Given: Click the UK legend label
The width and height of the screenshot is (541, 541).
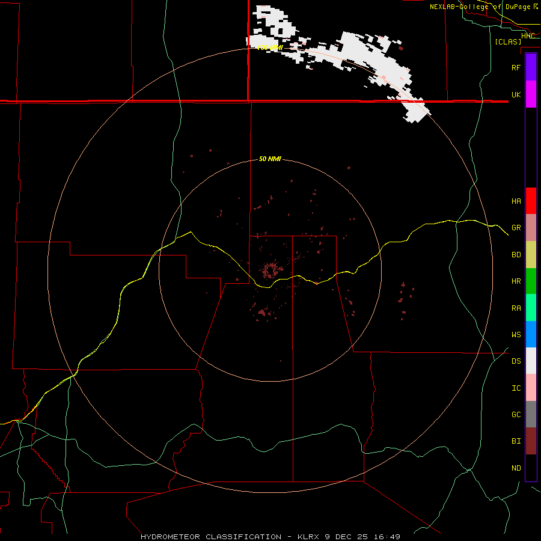Looking at the screenshot, I should tap(516, 94).
